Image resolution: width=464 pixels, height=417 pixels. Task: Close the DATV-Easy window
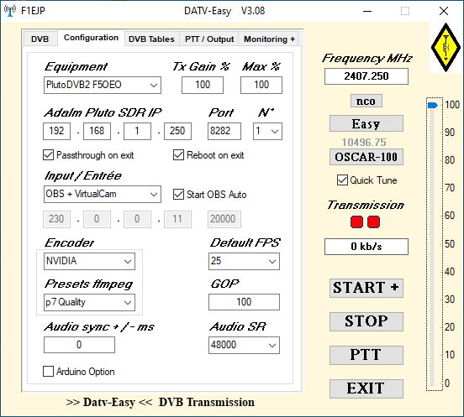tap(444, 11)
